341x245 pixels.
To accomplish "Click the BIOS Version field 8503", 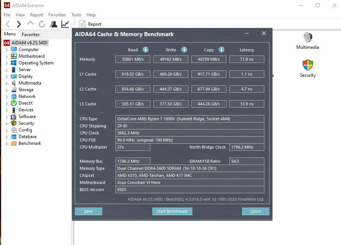I will pyautogui.click(x=189, y=190).
